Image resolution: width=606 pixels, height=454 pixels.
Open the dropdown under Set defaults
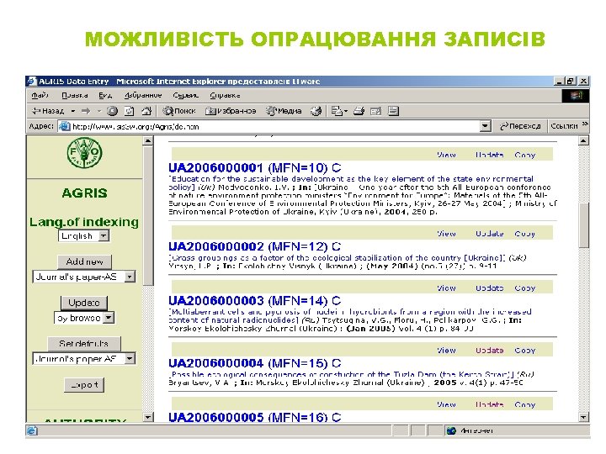pos(84,359)
